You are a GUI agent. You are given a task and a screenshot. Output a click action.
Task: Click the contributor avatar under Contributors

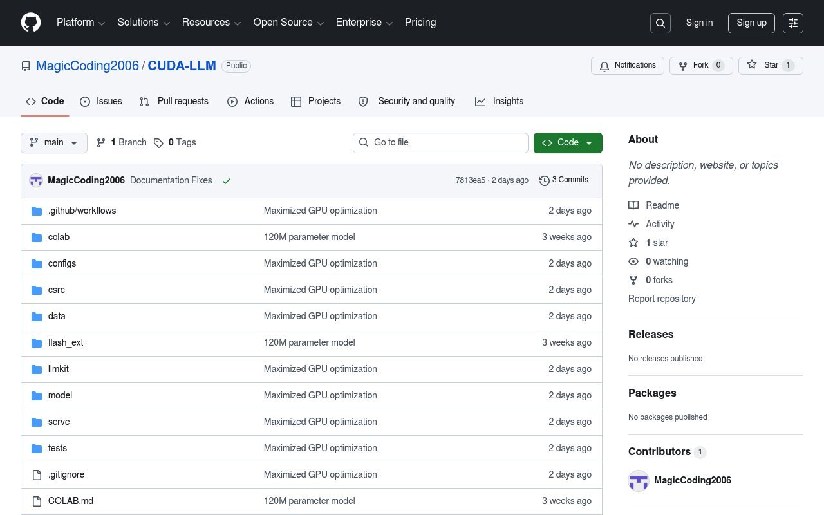pos(639,480)
